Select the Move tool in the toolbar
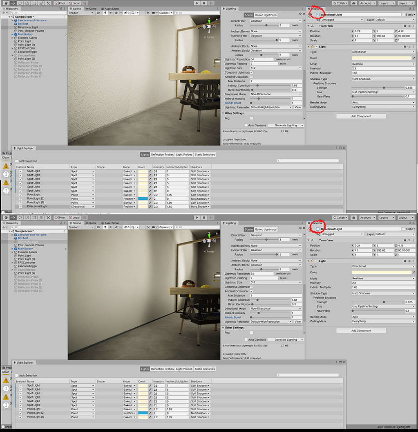This screenshot has width=418, height=432. (x=13, y=3)
